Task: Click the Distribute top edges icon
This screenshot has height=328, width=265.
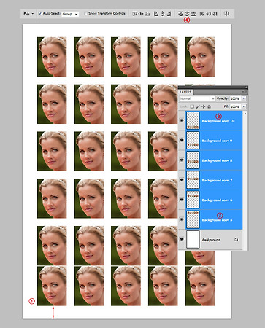Action: [180, 14]
